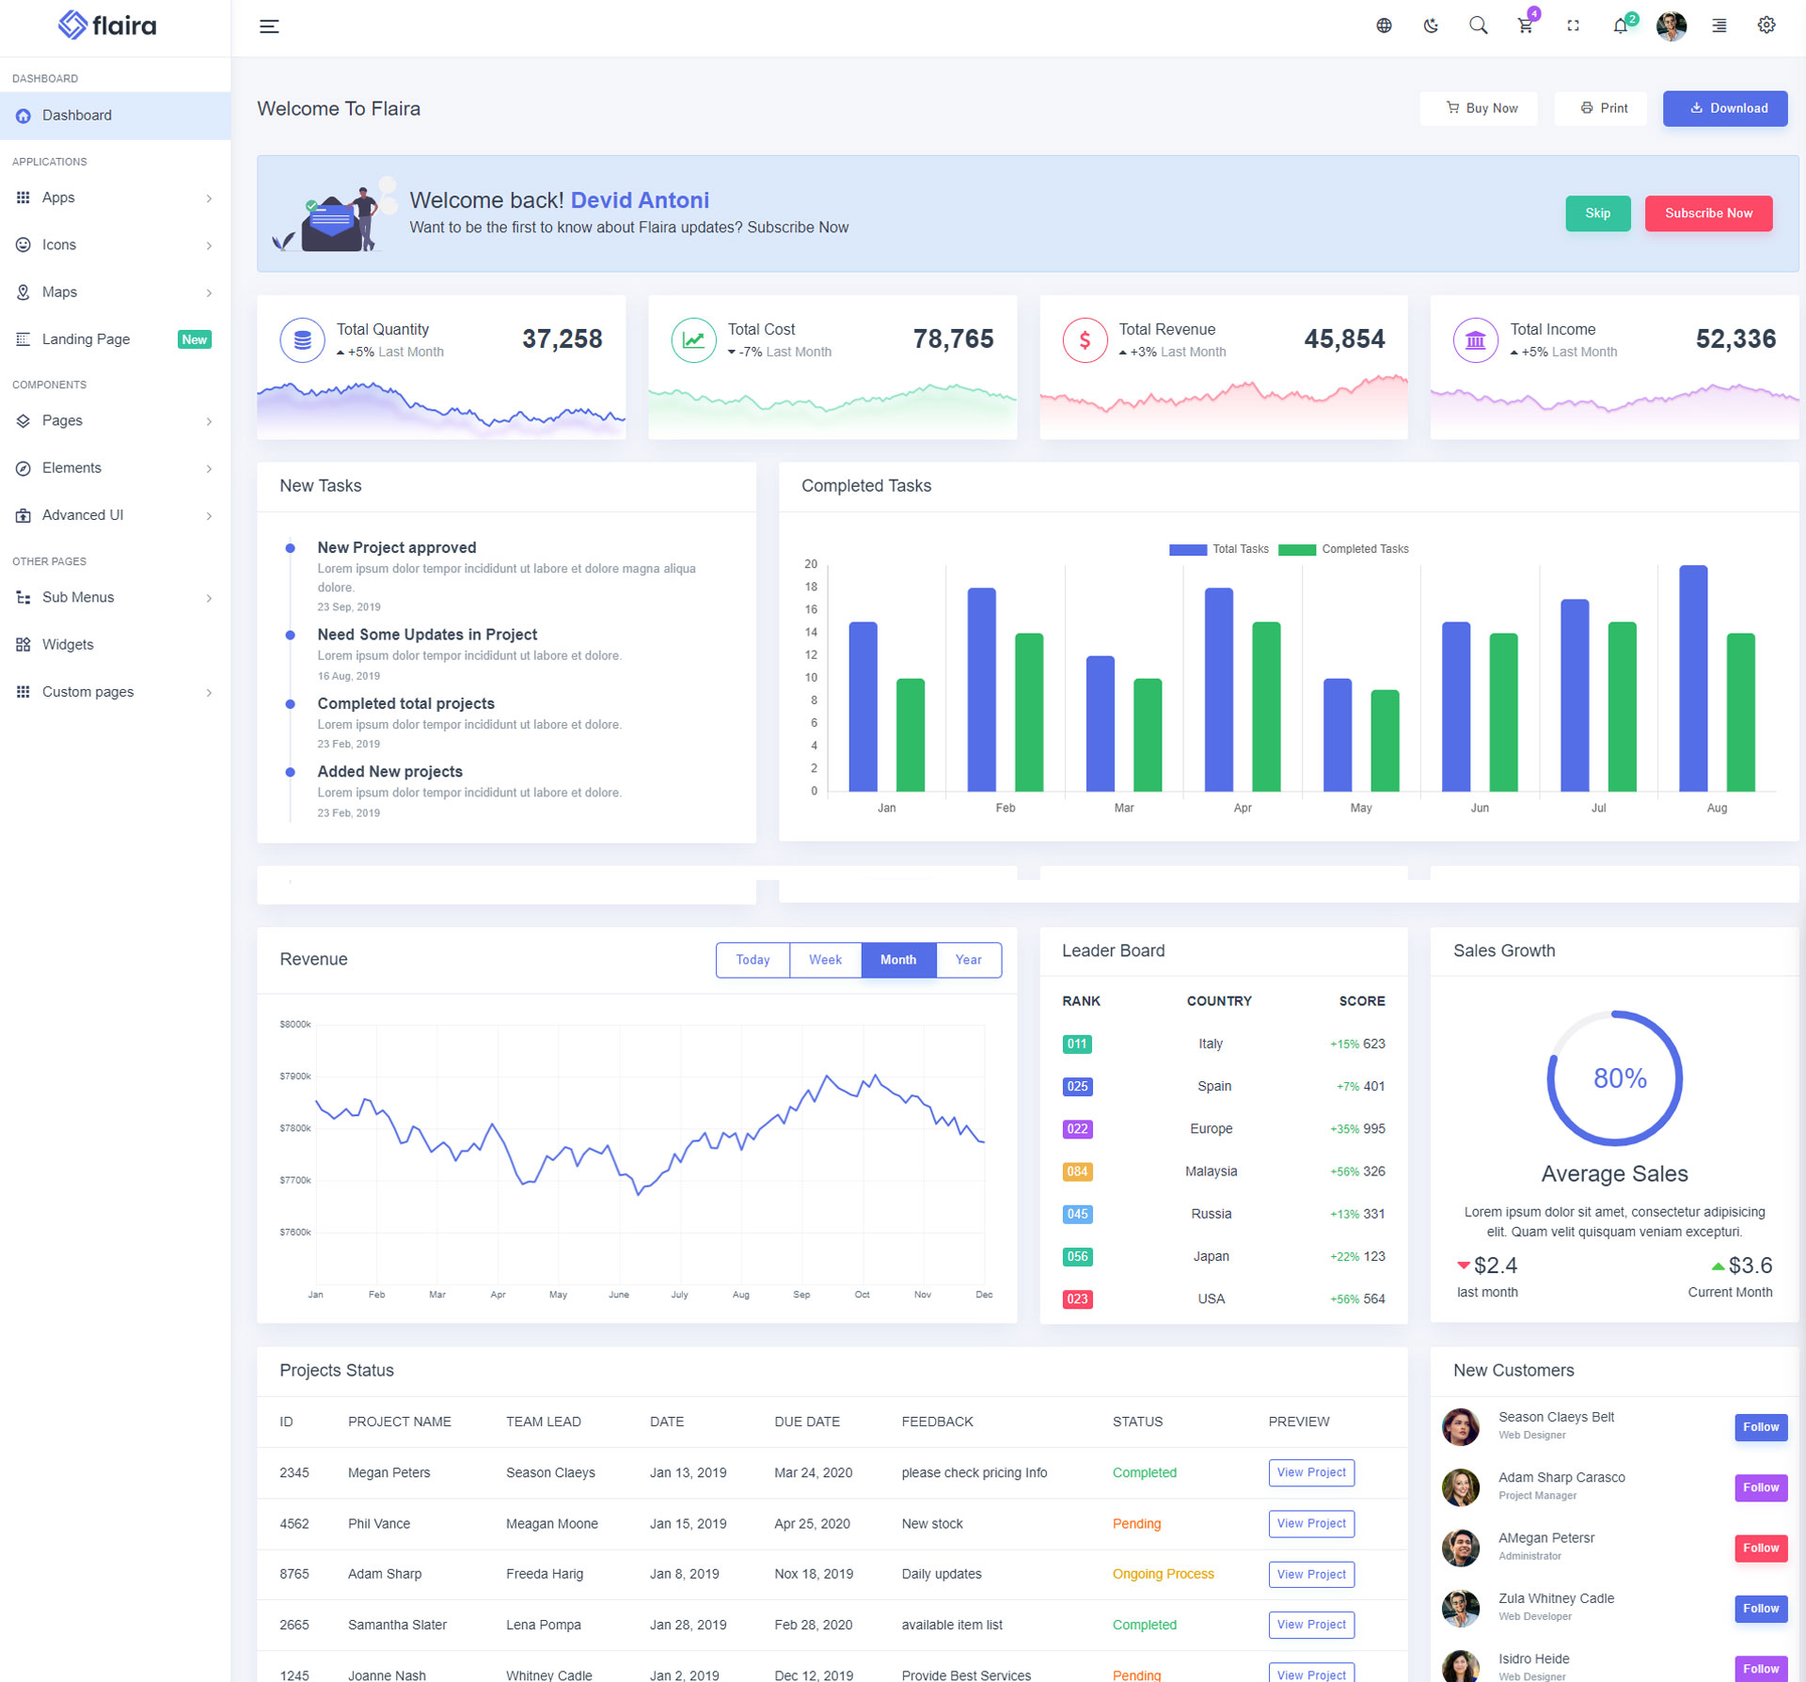Toggle Completed Tasks legend series

point(1343,549)
